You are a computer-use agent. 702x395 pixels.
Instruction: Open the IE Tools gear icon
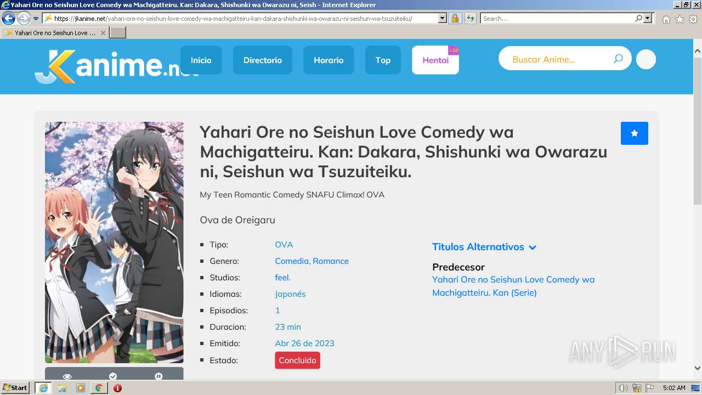693,19
